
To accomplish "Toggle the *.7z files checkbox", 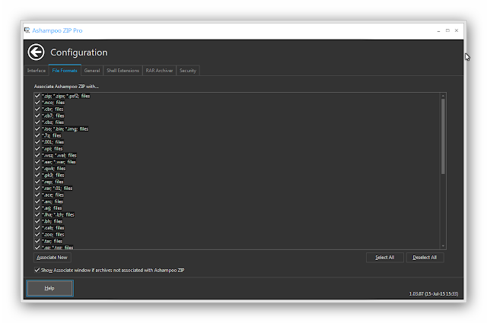I will [37, 135].
